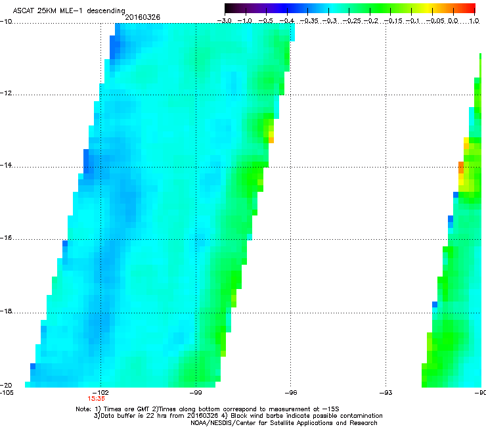Select the -14 latitude axis label

coord(6,165)
